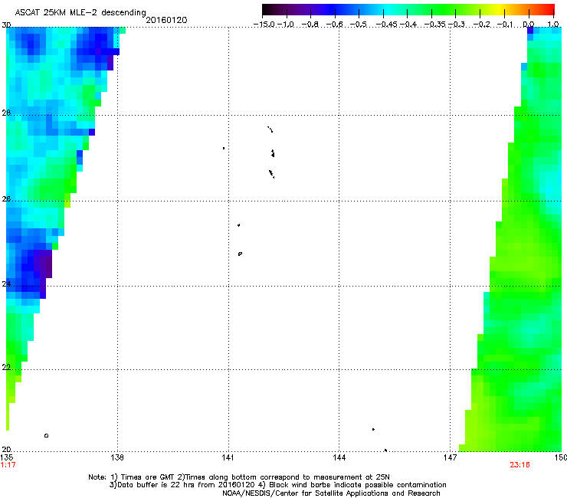Click the small island outline near 136 longitude
Screen dimensions: 567x498
46,435
